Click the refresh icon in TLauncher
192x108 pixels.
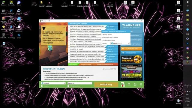click(129, 84)
